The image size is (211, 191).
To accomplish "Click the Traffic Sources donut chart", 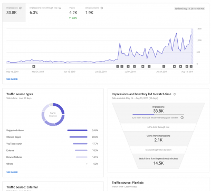I will point(53,115).
